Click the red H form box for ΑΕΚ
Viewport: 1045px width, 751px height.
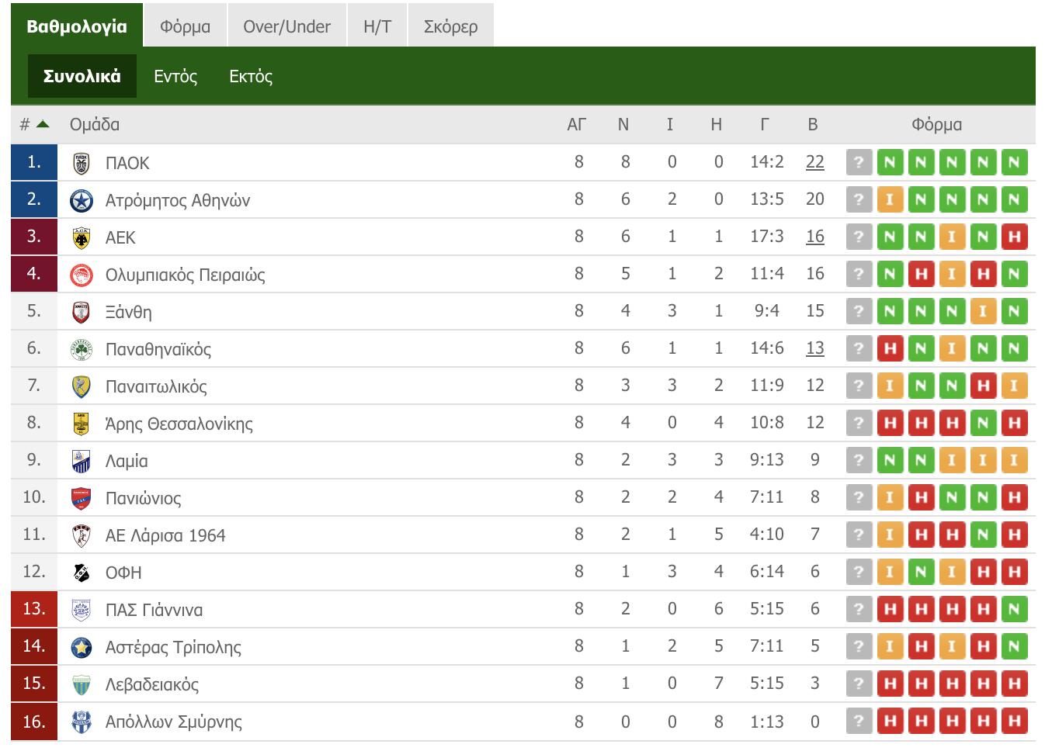[1014, 237]
